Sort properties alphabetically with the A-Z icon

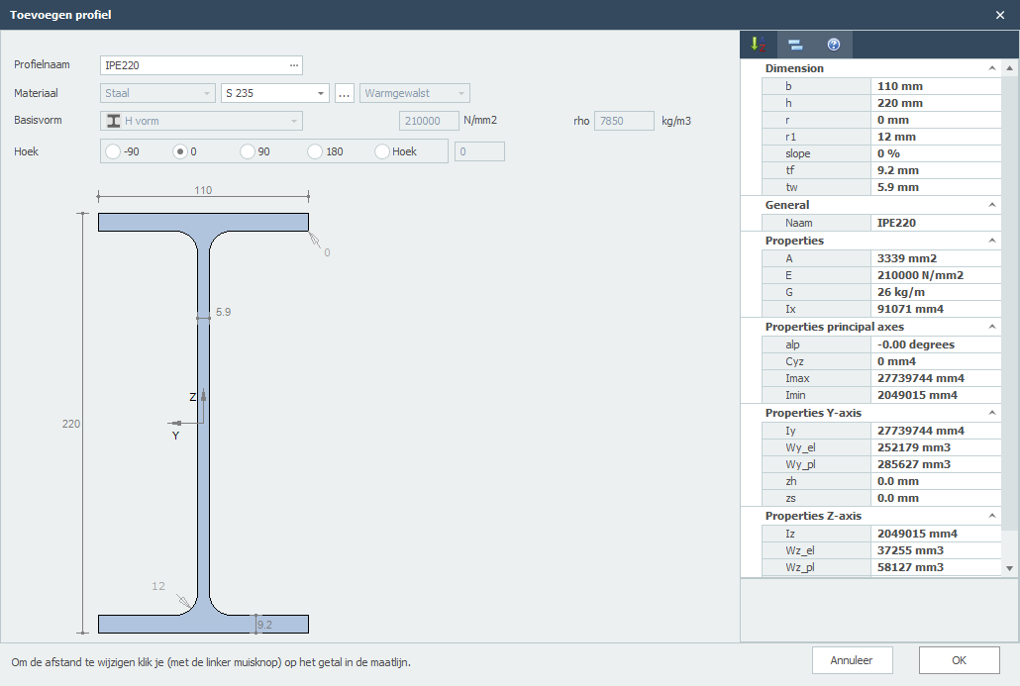click(x=758, y=45)
